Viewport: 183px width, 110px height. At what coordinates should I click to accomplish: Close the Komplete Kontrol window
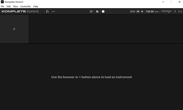coord(180,2)
